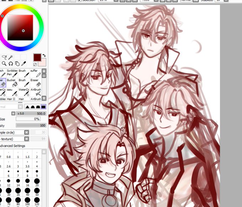Select the Magic Wand tool
Screen dimensions: 242x207
[11, 57]
